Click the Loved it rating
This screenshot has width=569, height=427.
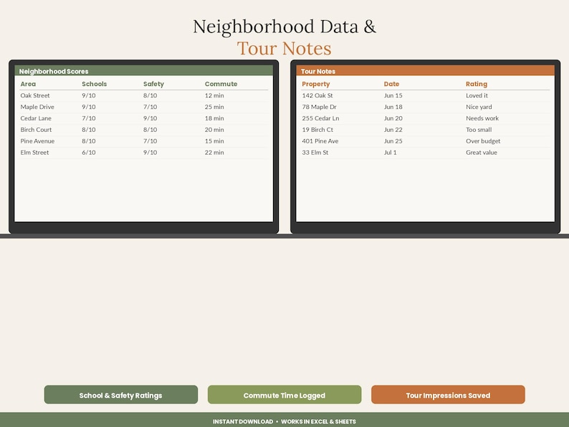point(477,95)
